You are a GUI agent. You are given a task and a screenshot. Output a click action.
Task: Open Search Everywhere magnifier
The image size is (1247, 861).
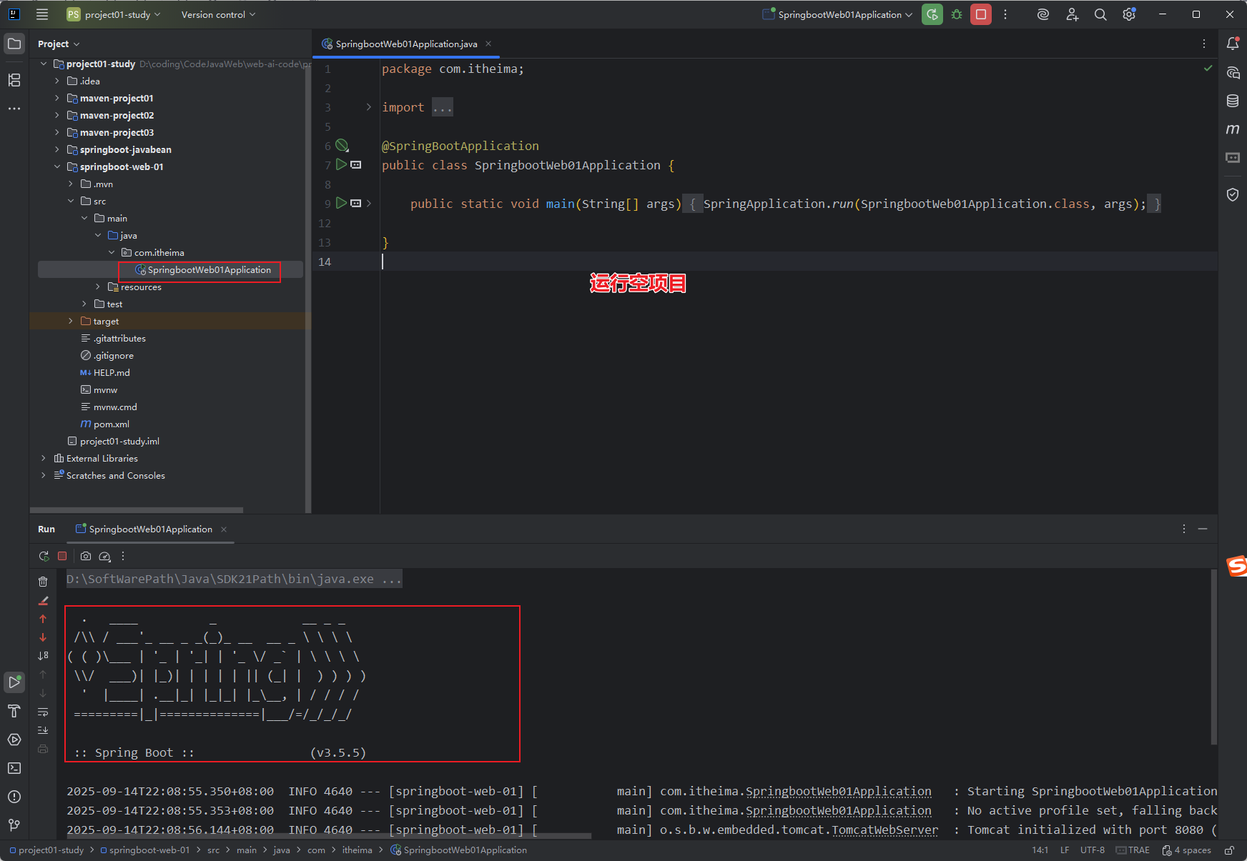(1100, 14)
